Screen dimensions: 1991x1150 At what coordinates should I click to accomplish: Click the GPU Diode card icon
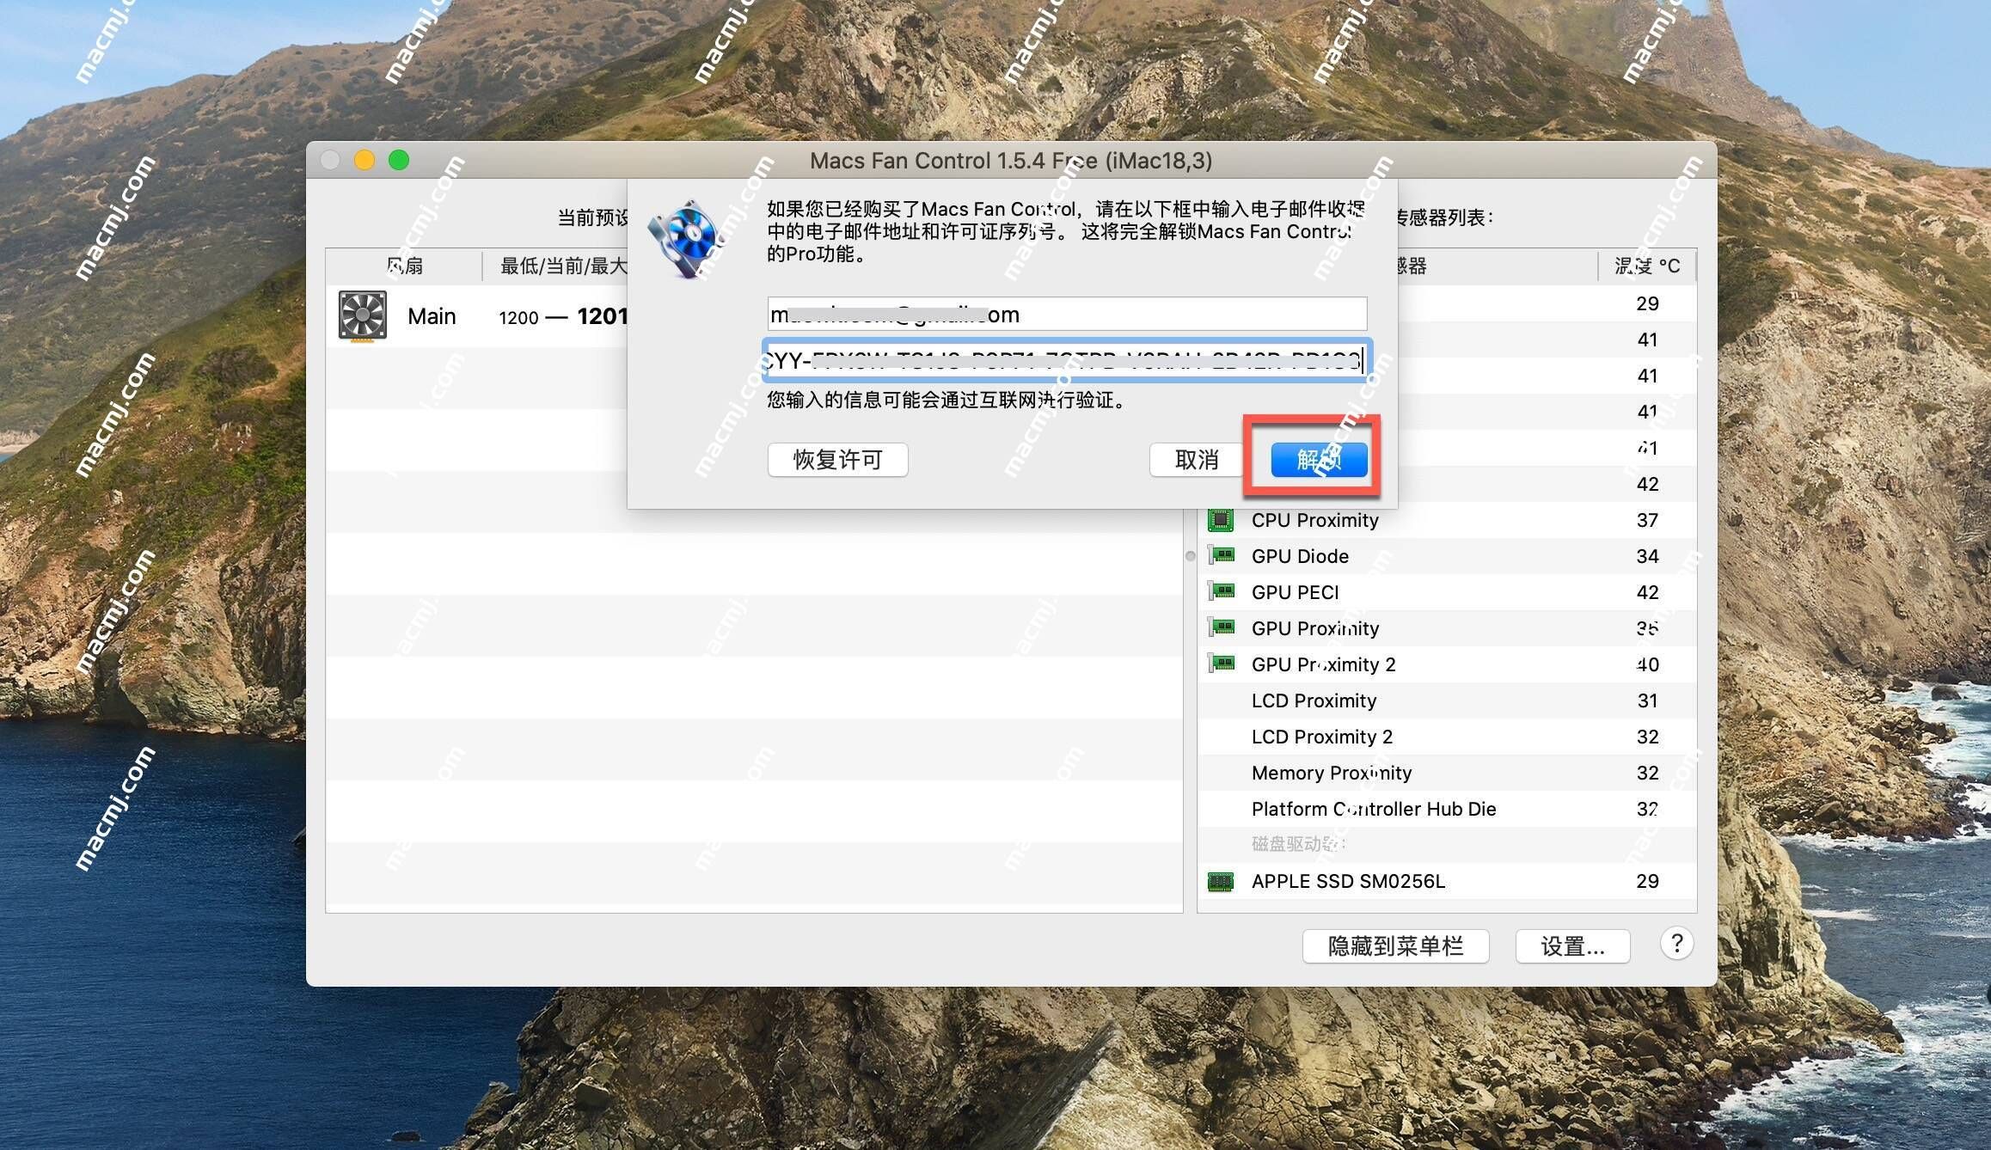[1221, 555]
